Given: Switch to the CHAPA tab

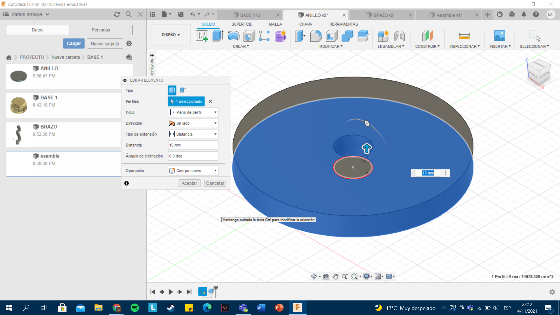Looking at the screenshot, I should [305, 24].
